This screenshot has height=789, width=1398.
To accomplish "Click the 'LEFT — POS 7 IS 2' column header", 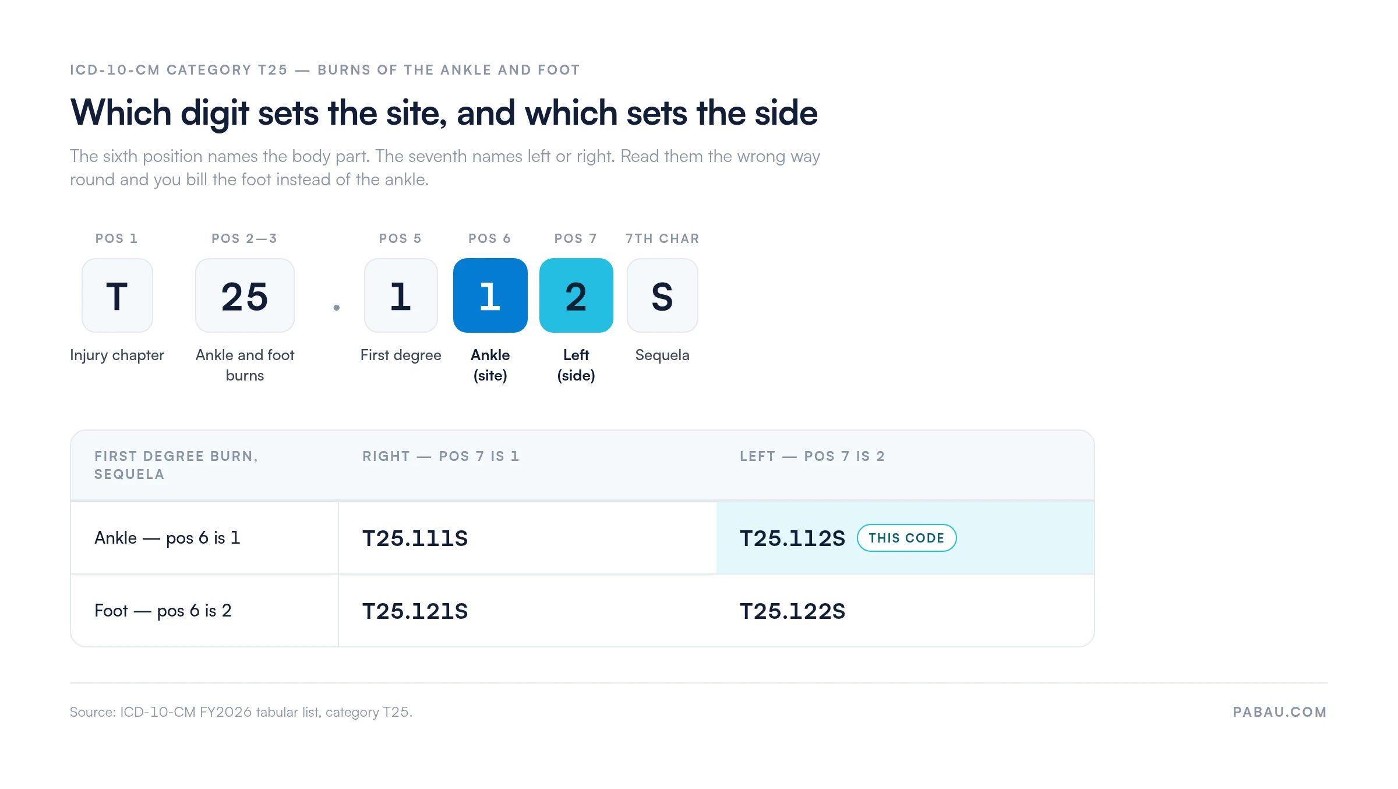I will 812,456.
